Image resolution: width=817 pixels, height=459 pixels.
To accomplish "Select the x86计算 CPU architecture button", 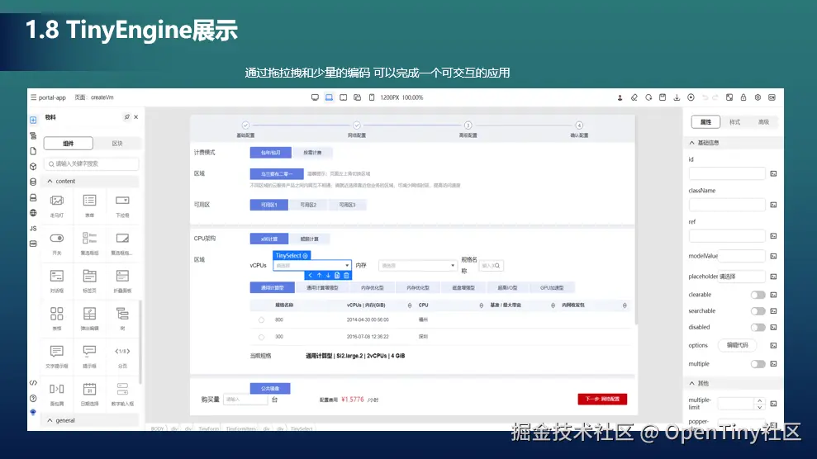I will coord(268,239).
